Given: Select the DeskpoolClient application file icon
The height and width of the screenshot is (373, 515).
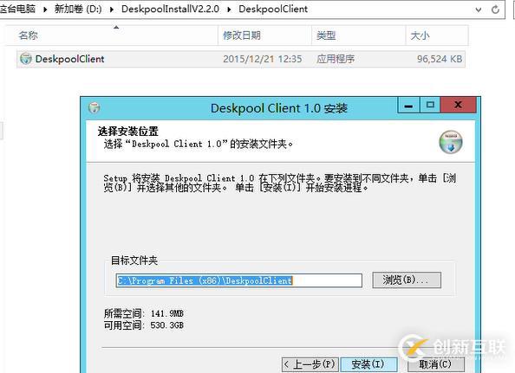Looking at the screenshot, I should [x=26, y=59].
